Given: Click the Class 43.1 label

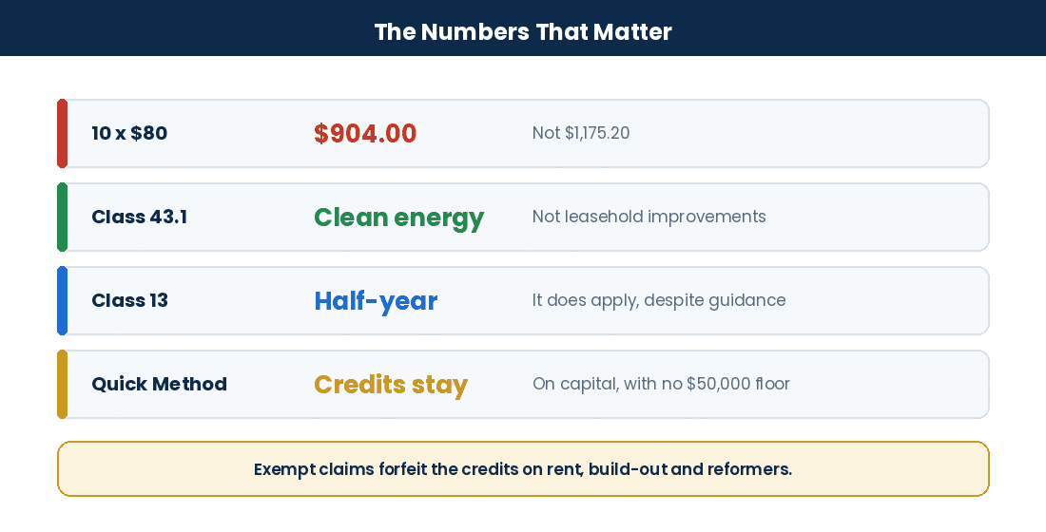Looking at the screenshot, I should point(140,217).
